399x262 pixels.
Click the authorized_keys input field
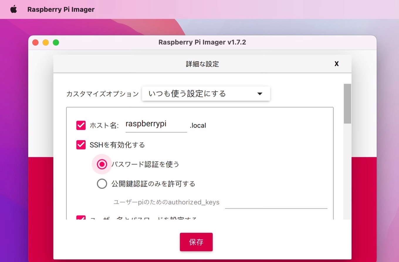pyautogui.click(x=276, y=202)
